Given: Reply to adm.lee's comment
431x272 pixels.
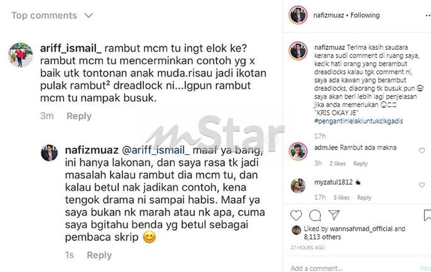Looking at the screenshot, I should 360,164.
